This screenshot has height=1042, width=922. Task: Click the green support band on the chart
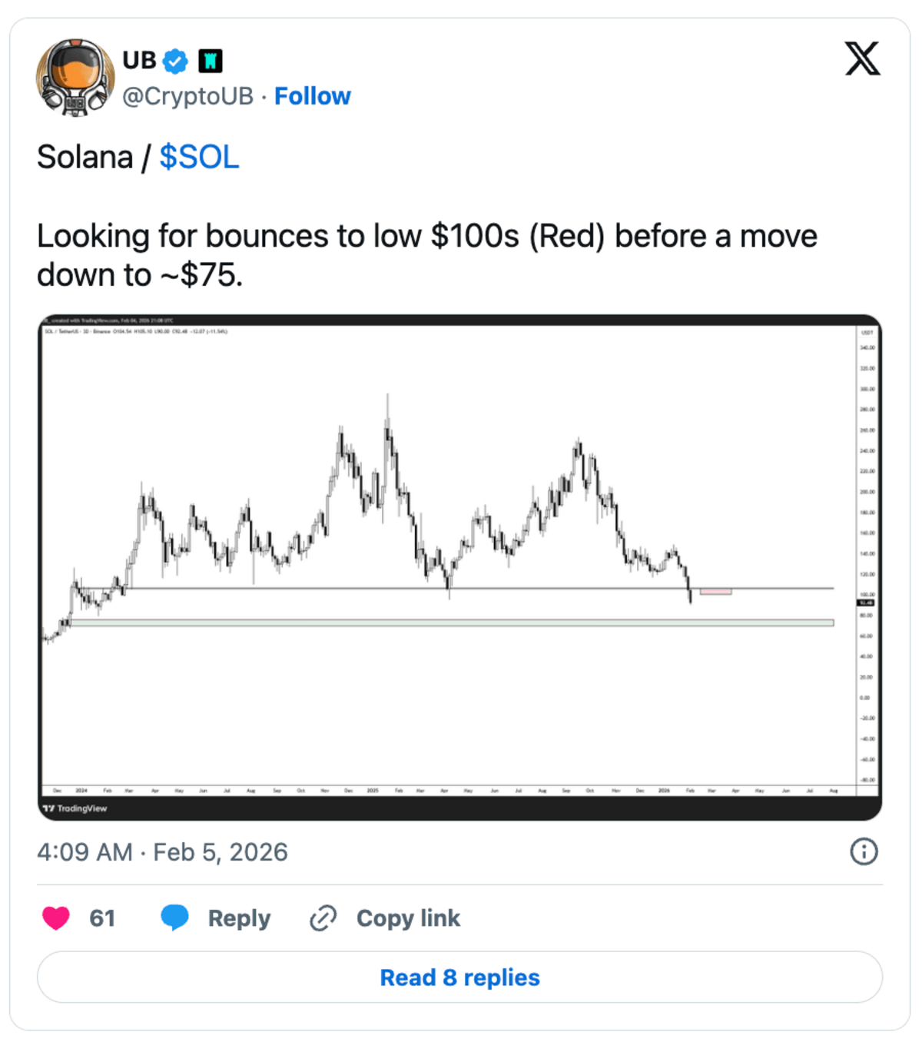[x=452, y=622]
